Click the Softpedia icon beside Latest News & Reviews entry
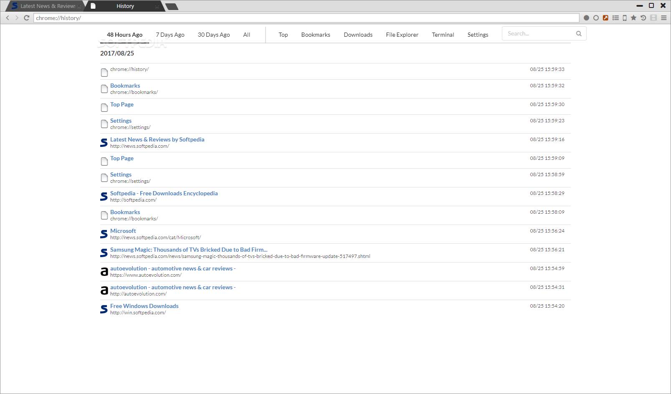Screen dimensions: 671x394 click(x=104, y=143)
